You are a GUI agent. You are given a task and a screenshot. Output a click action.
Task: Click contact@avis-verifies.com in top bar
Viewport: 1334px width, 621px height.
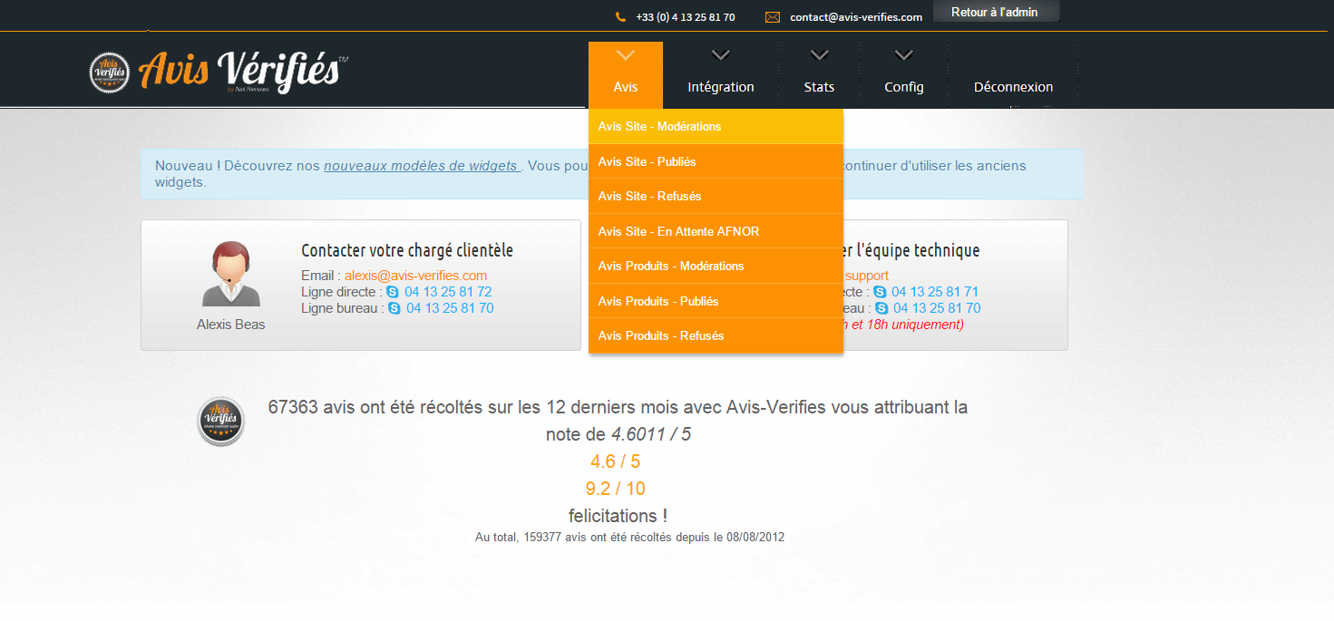tap(856, 17)
